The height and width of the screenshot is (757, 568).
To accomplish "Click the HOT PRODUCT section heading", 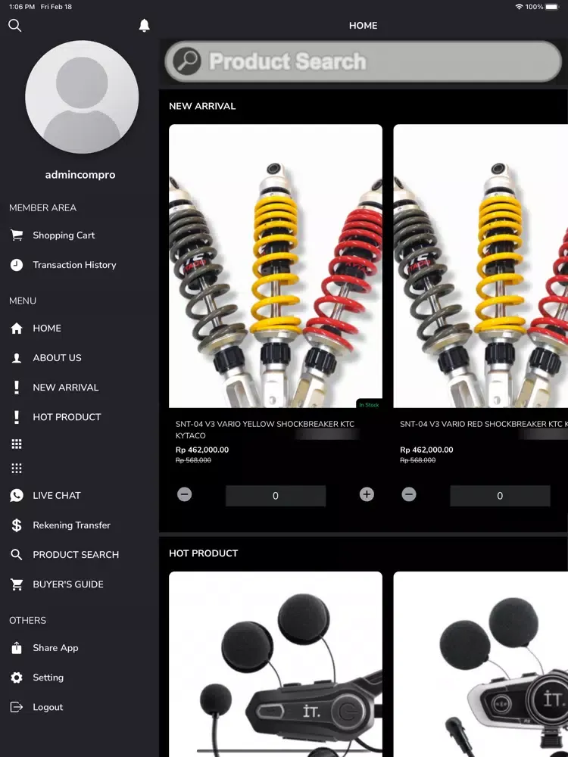I will coord(203,553).
